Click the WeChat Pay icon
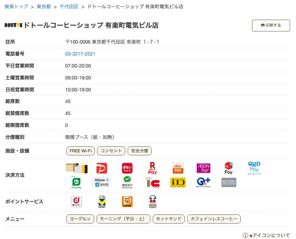The height and width of the screenshot is (239, 296). [x=127, y=183]
